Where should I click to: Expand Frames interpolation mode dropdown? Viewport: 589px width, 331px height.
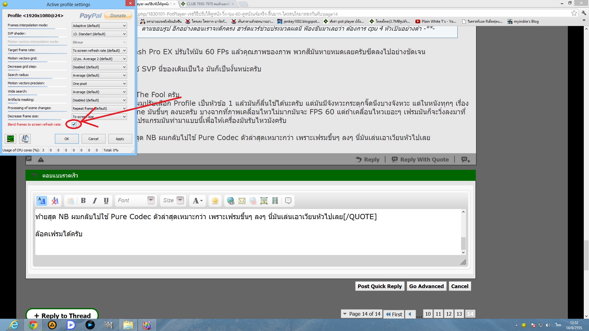pos(99,26)
